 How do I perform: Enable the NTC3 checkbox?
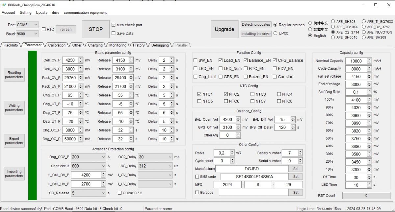[x=252, y=94]
